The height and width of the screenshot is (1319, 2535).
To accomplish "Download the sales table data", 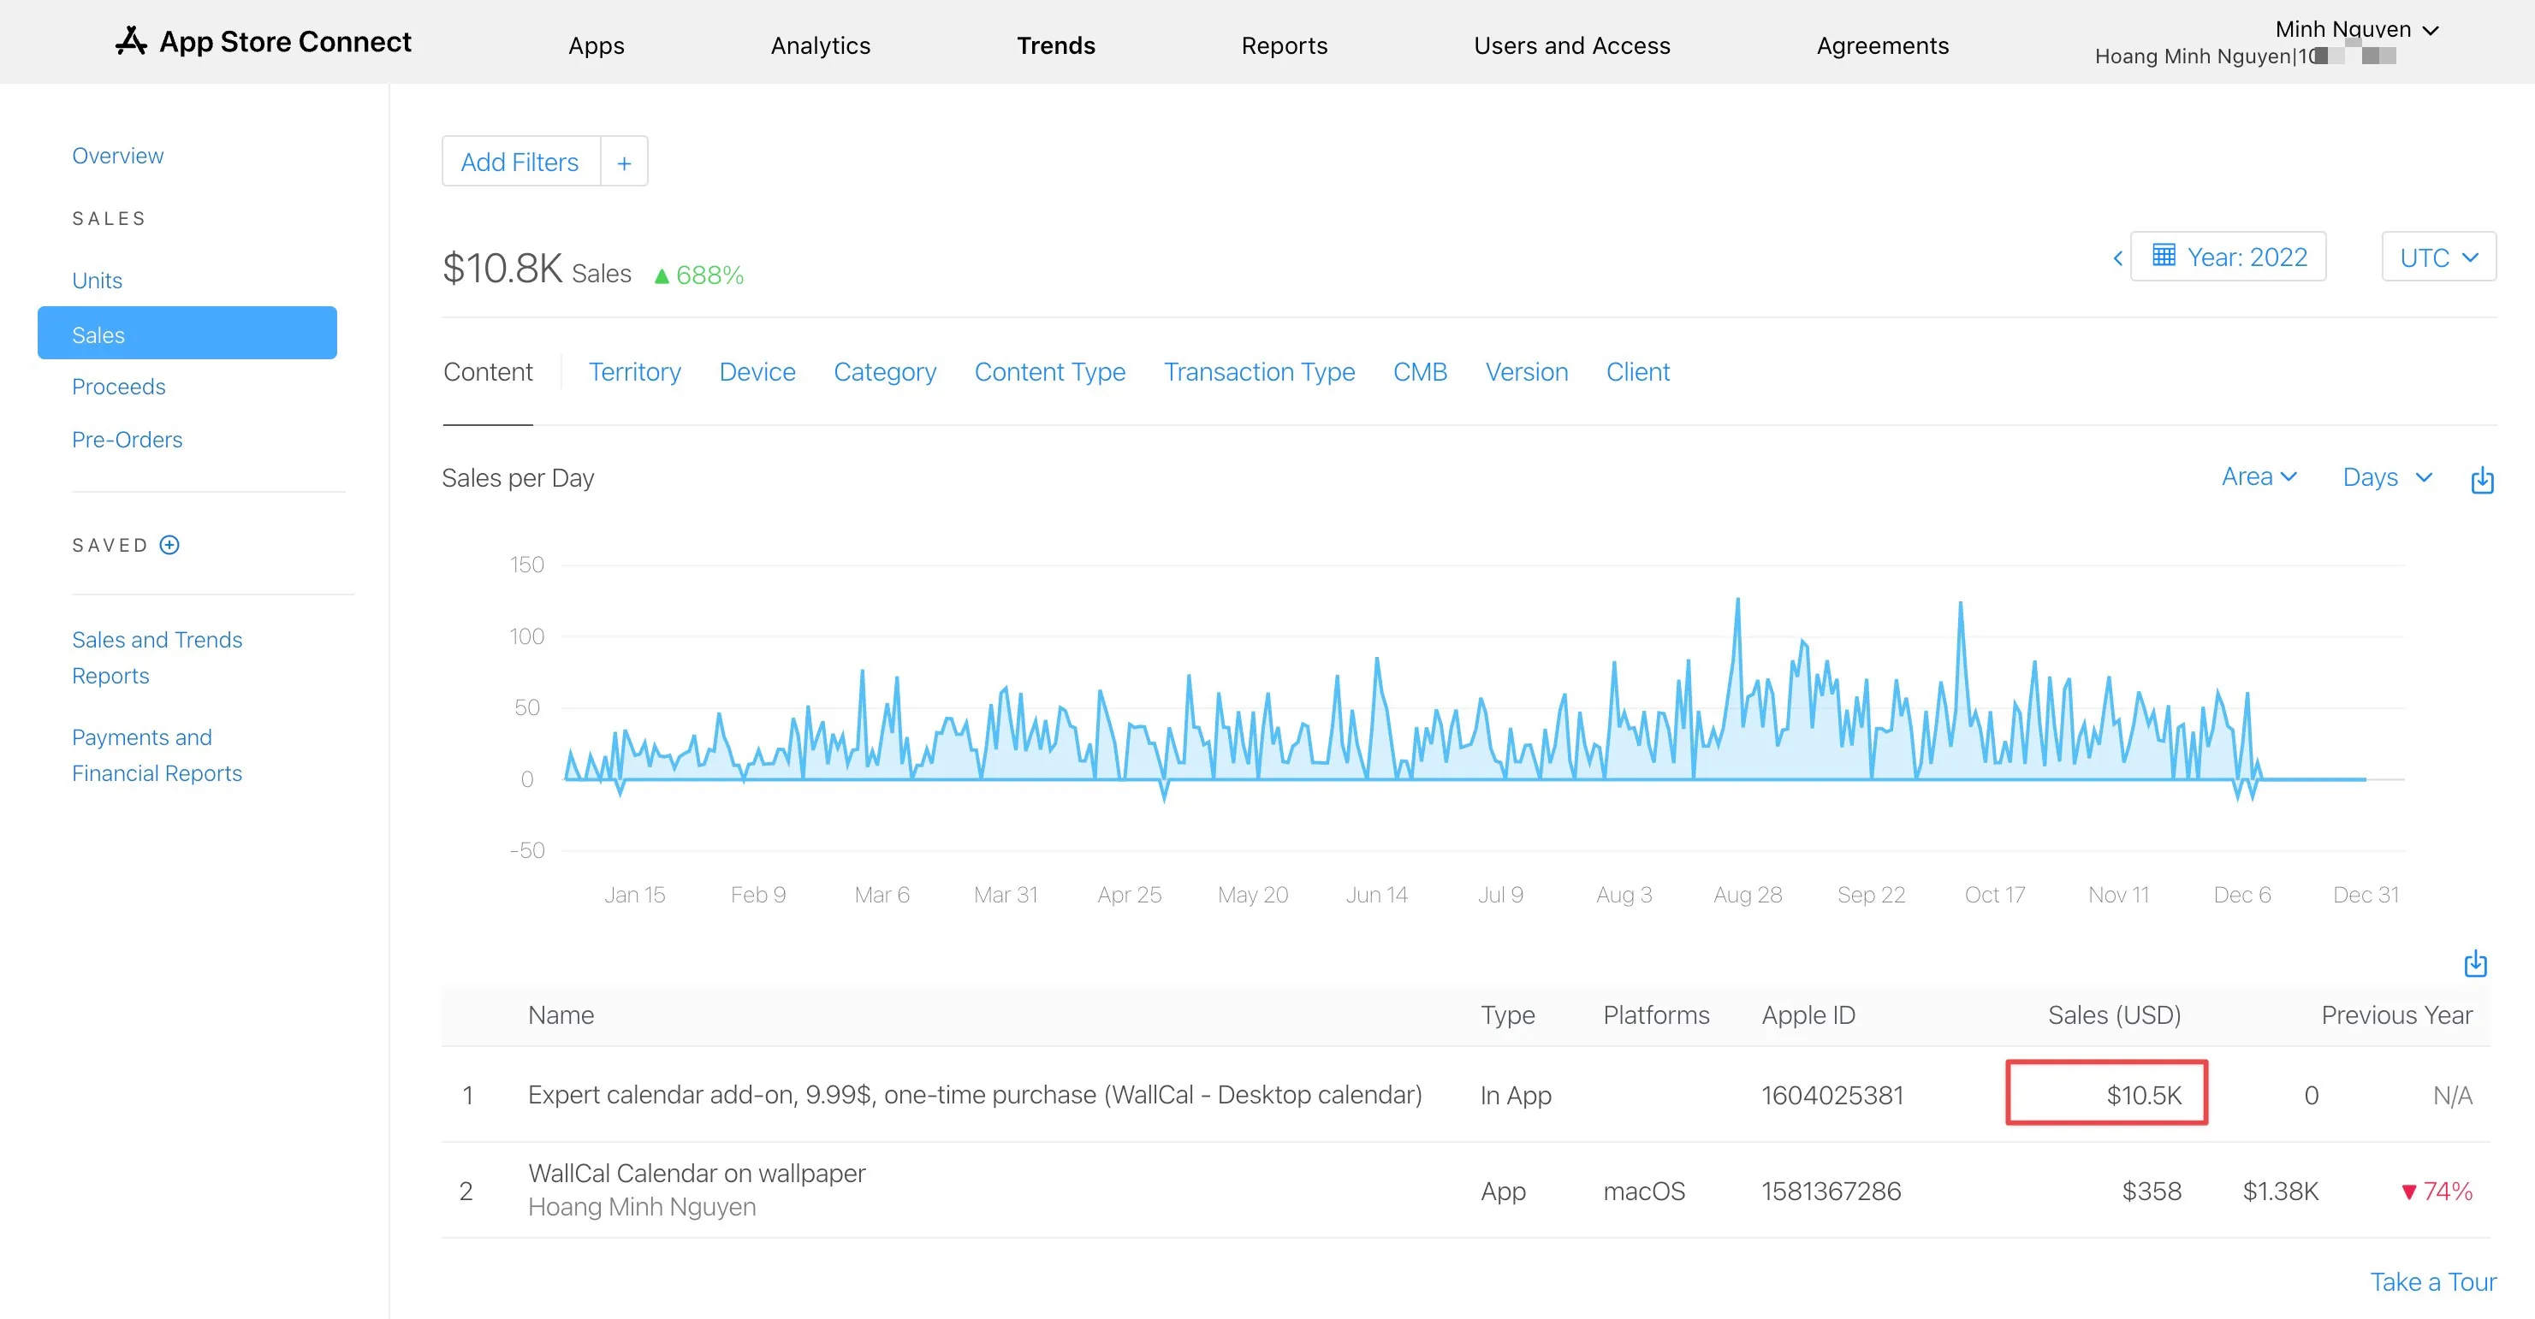I will click(2475, 964).
